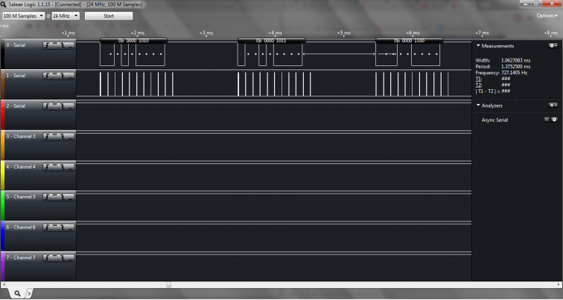Viewport: 563px width, 300px height.
Task: Toggle rising edge trigger on Channel 5
Action: pos(47,198)
